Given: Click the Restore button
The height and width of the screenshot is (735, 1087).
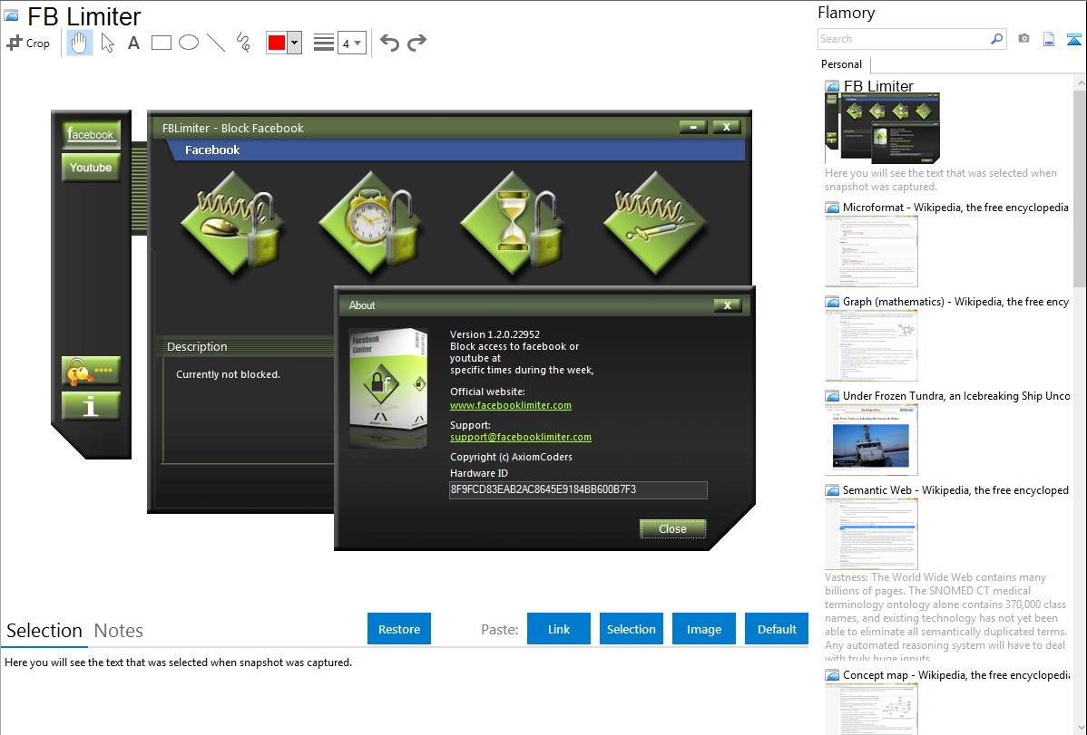Looking at the screenshot, I should pyautogui.click(x=399, y=629).
